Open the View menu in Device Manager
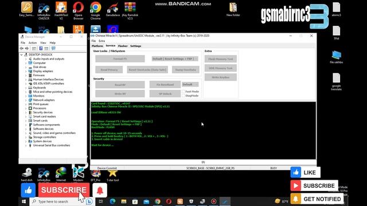 click(43, 43)
